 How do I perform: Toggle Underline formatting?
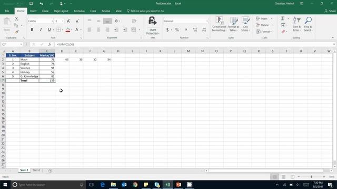click(x=49, y=30)
